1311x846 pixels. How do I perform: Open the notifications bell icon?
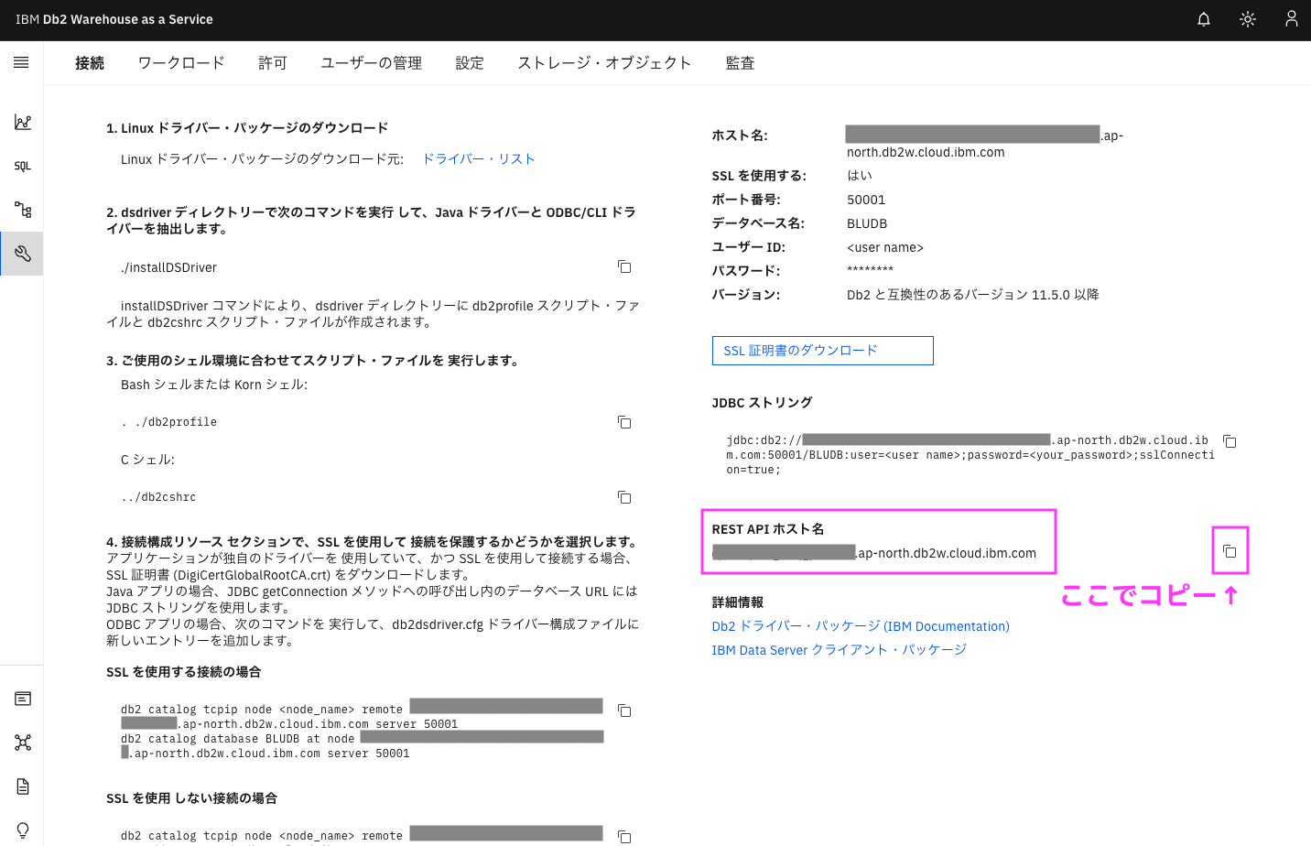[x=1204, y=19]
